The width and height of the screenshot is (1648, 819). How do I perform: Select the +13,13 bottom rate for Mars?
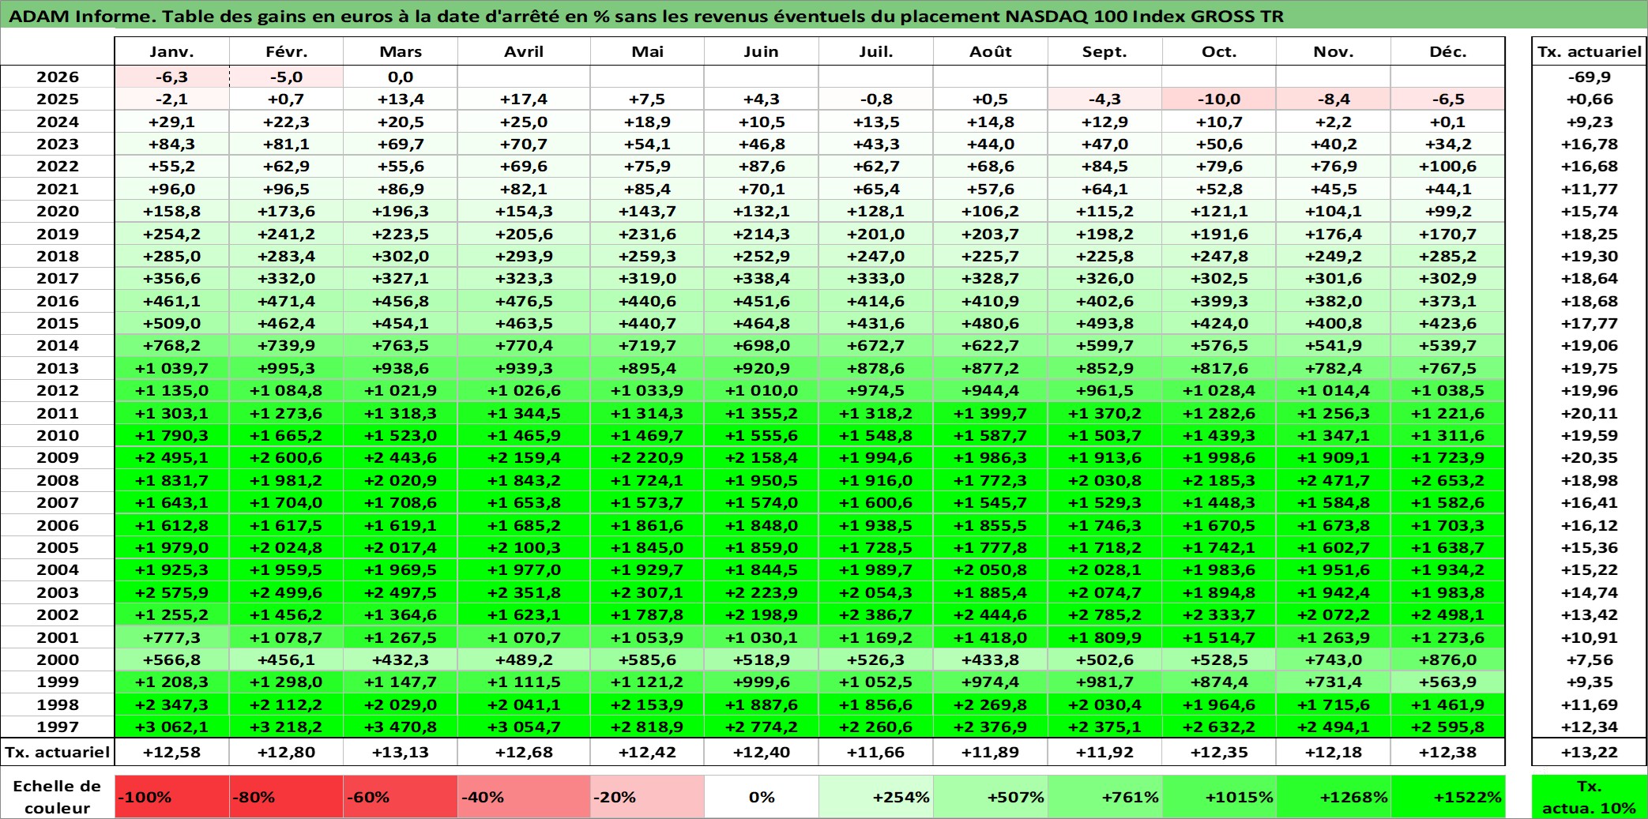401,752
